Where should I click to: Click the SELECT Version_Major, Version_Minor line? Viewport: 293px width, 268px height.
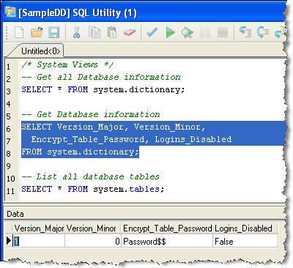114,127
